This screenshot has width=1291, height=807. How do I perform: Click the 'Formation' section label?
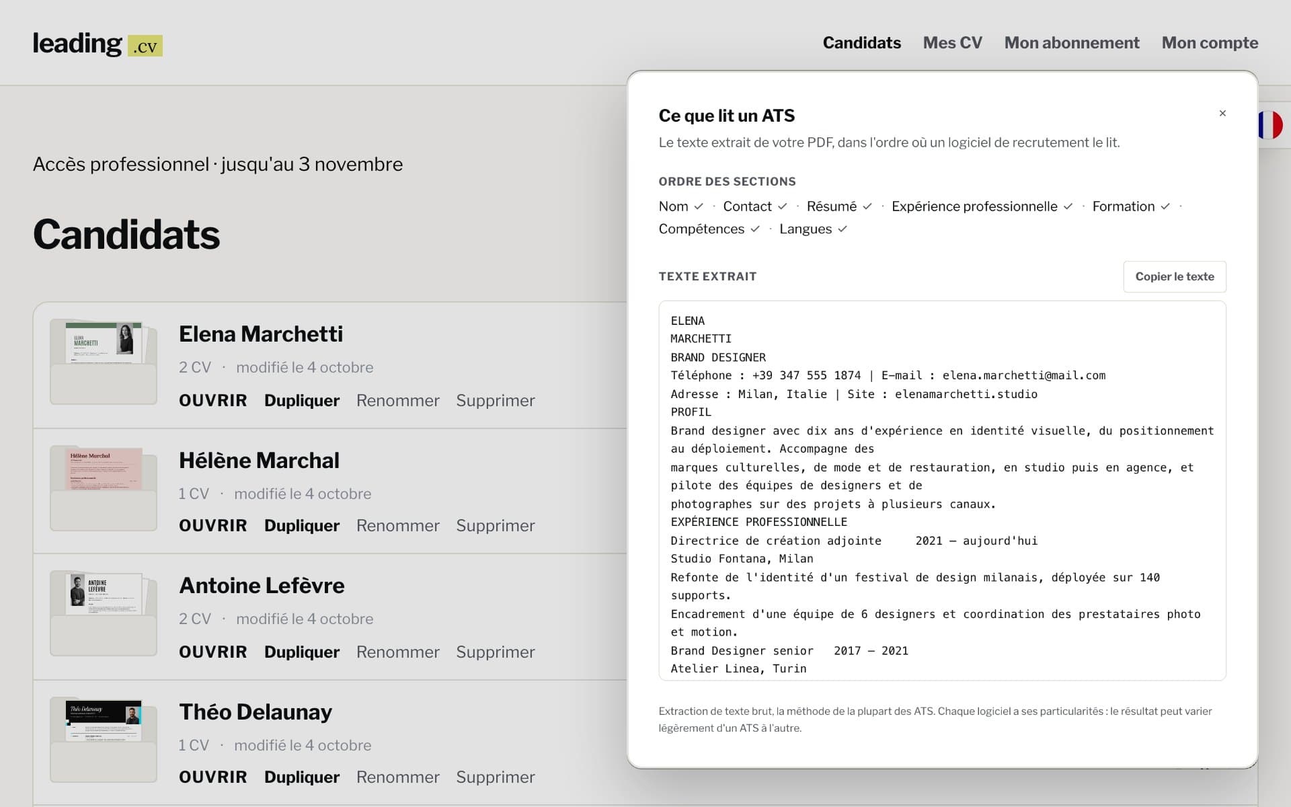1123,206
